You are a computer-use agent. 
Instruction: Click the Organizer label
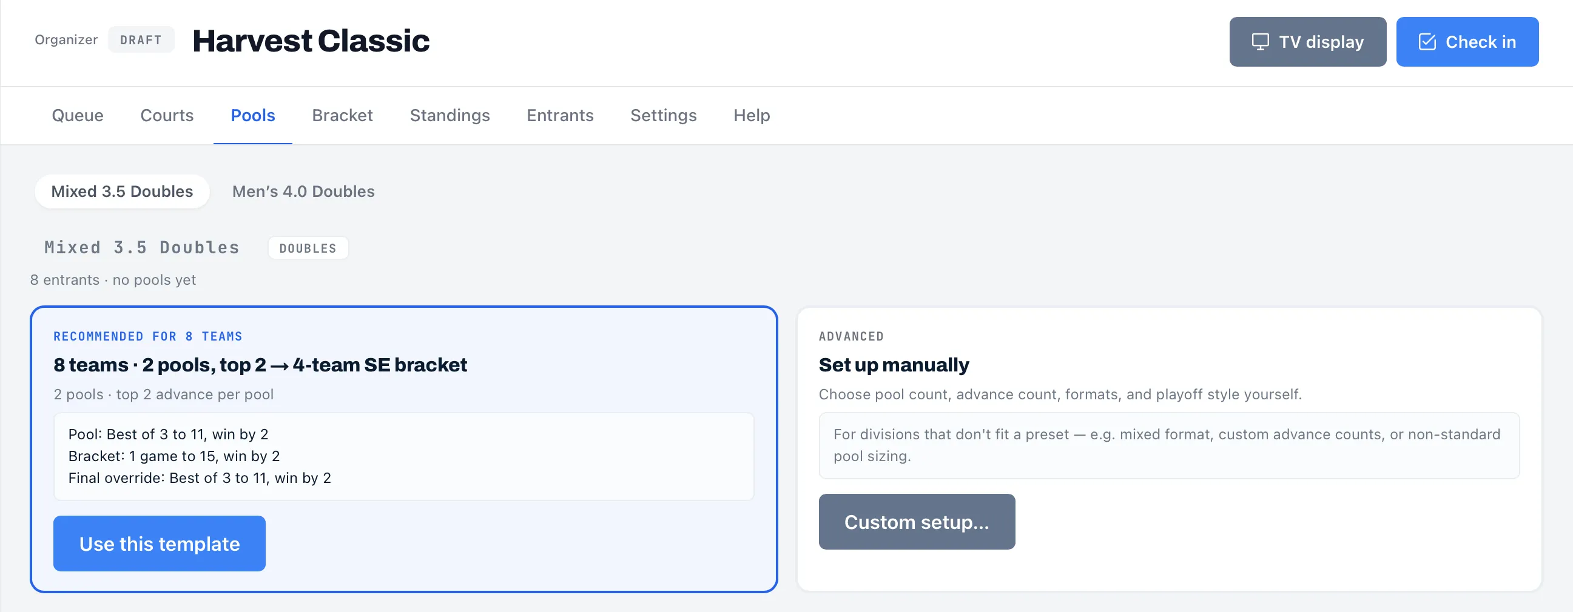pos(66,39)
